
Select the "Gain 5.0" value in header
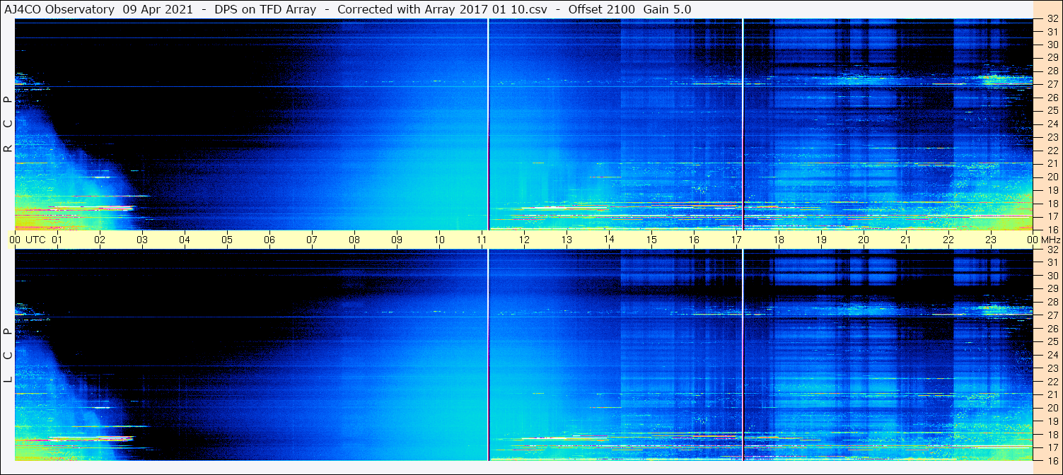point(667,10)
